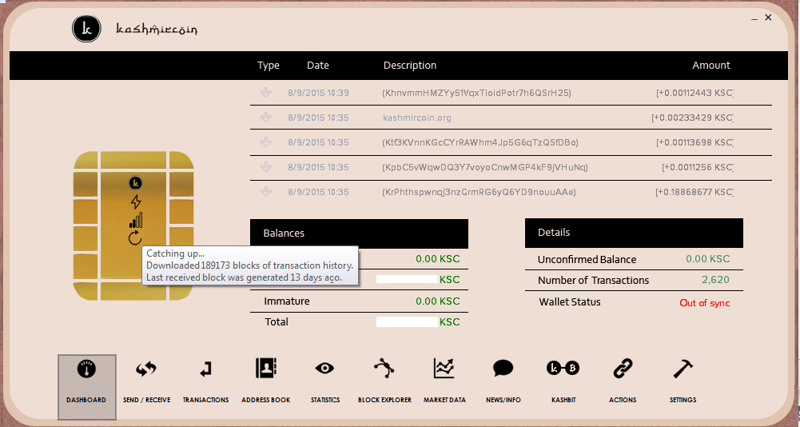Open the Dashboard view
The image size is (800, 427).
[87, 387]
